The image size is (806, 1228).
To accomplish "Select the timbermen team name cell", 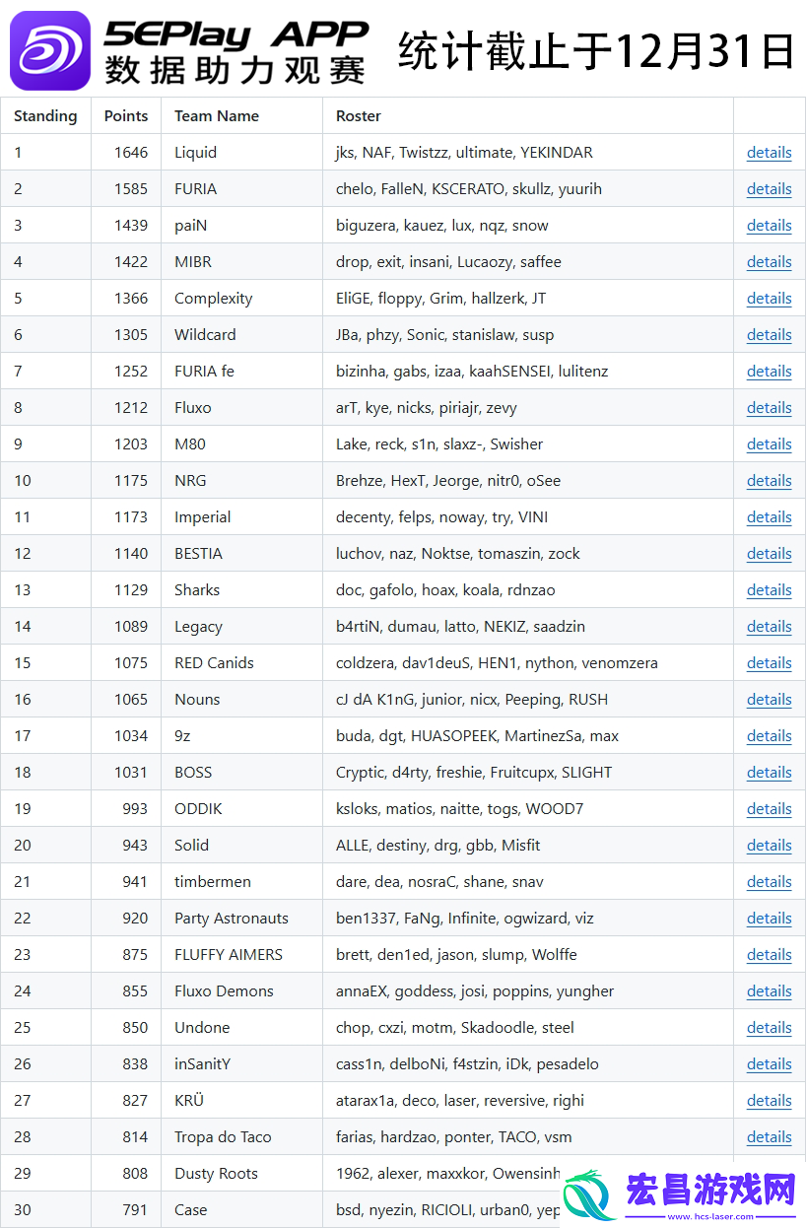I will [242, 882].
